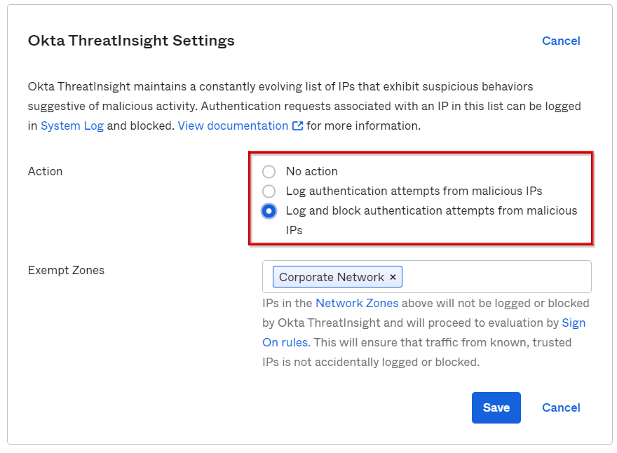Click the 'No action' option label text
Screen dimensions: 617x453
[311, 172]
